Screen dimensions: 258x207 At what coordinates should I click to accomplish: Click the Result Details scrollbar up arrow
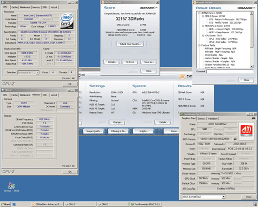coord(252,13)
